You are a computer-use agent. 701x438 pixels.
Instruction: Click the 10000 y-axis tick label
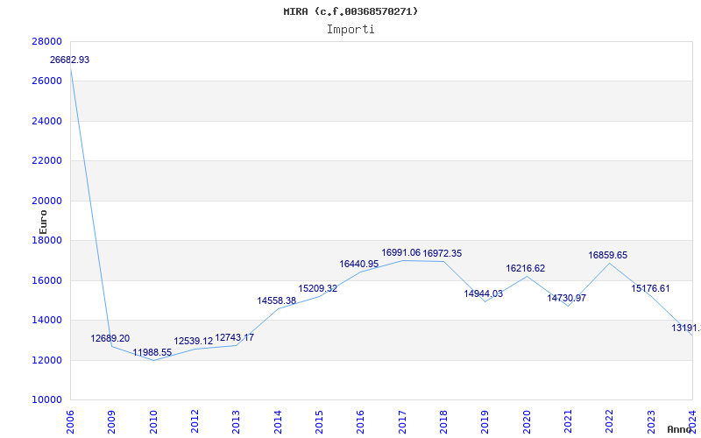[47, 400]
